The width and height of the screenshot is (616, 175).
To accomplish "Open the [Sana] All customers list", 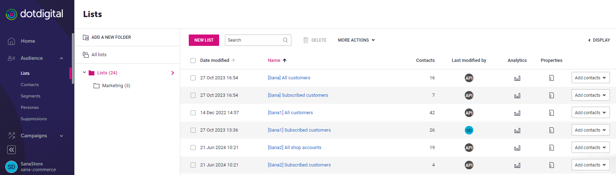I will point(289,78).
